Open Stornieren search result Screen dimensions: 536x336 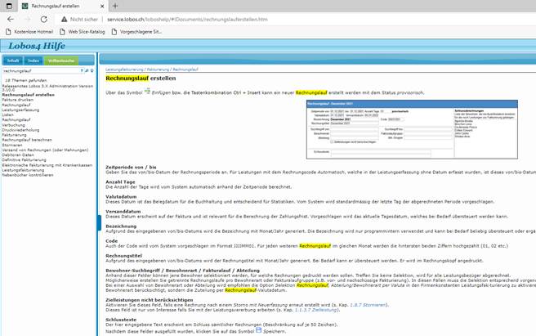pos(12,145)
